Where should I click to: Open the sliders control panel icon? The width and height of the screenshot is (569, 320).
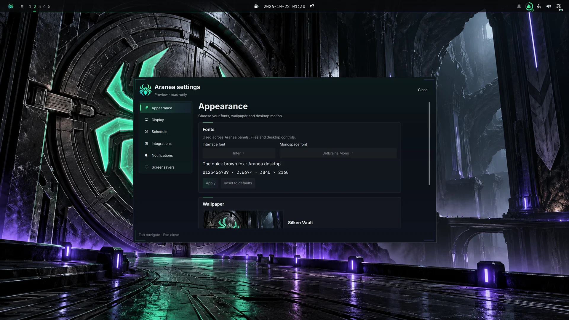(x=559, y=6)
